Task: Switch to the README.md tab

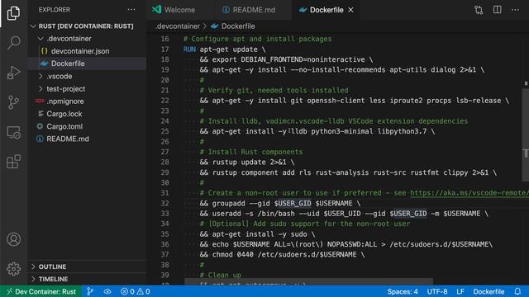Action: click(249, 10)
